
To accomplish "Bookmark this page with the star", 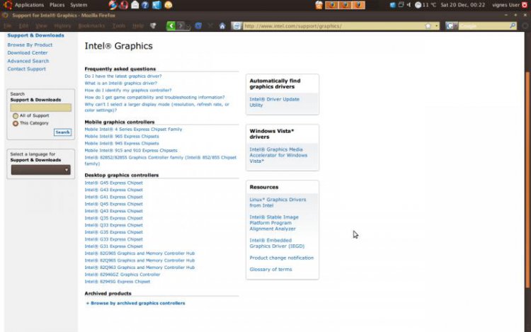I will click(428, 25).
